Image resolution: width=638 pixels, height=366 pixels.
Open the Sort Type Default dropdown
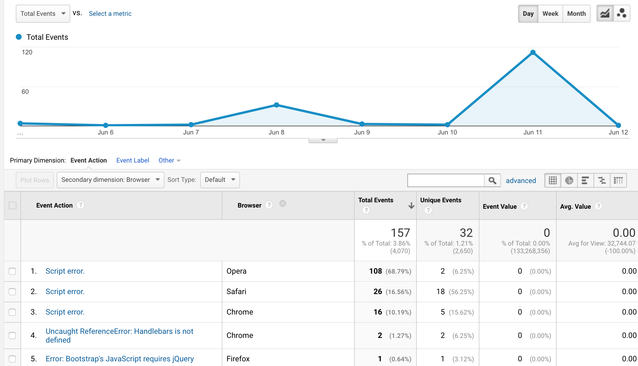(220, 180)
